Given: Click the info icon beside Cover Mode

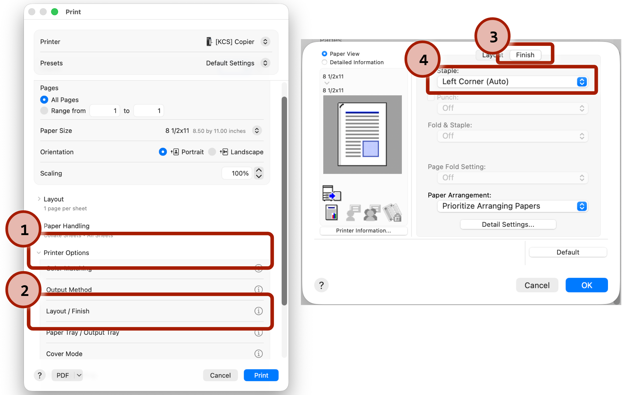Looking at the screenshot, I should (x=258, y=354).
